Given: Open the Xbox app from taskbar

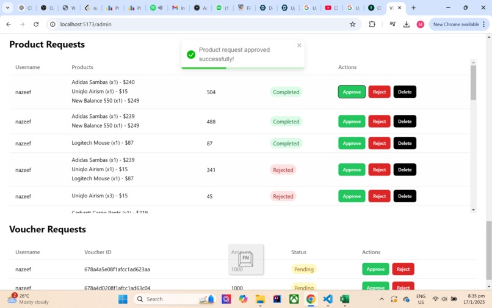Looking at the screenshot, I should (294, 299).
